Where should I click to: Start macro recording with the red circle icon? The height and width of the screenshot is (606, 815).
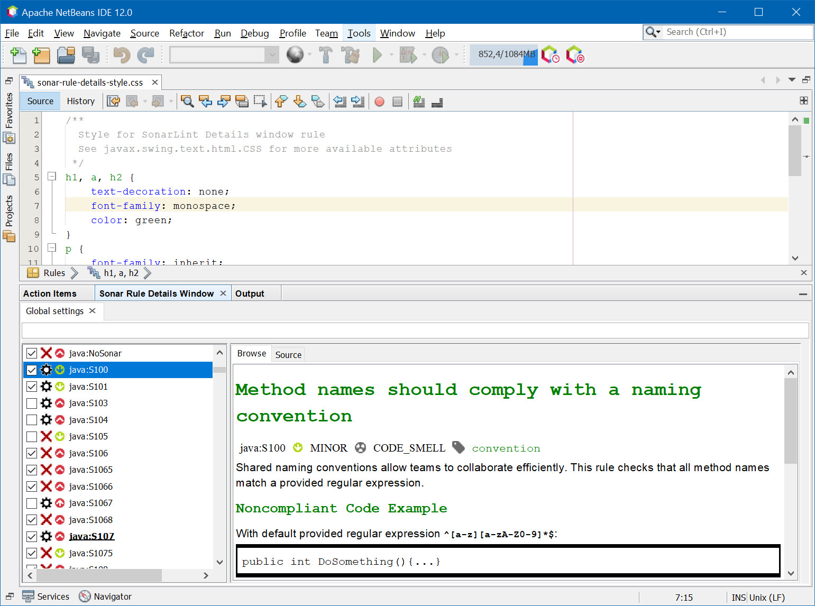pyautogui.click(x=379, y=101)
